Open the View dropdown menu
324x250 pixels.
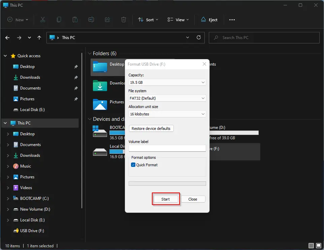(178, 20)
